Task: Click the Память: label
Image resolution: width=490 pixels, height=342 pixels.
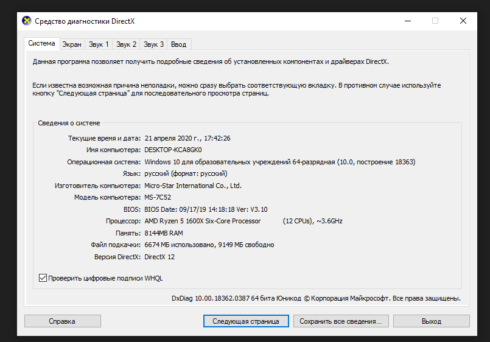Action: (128, 233)
